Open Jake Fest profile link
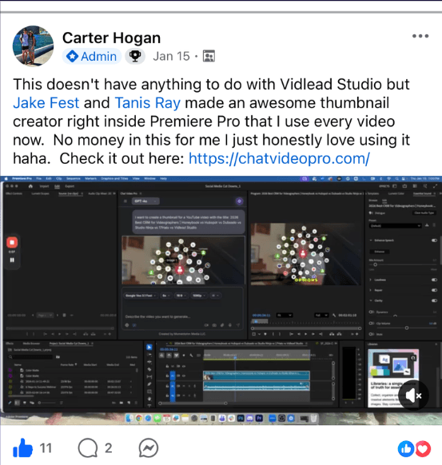 click(46, 103)
